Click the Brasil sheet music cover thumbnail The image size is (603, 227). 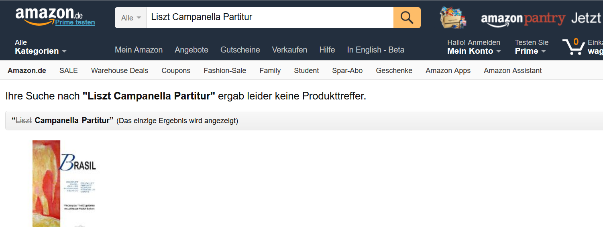click(x=64, y=184)
